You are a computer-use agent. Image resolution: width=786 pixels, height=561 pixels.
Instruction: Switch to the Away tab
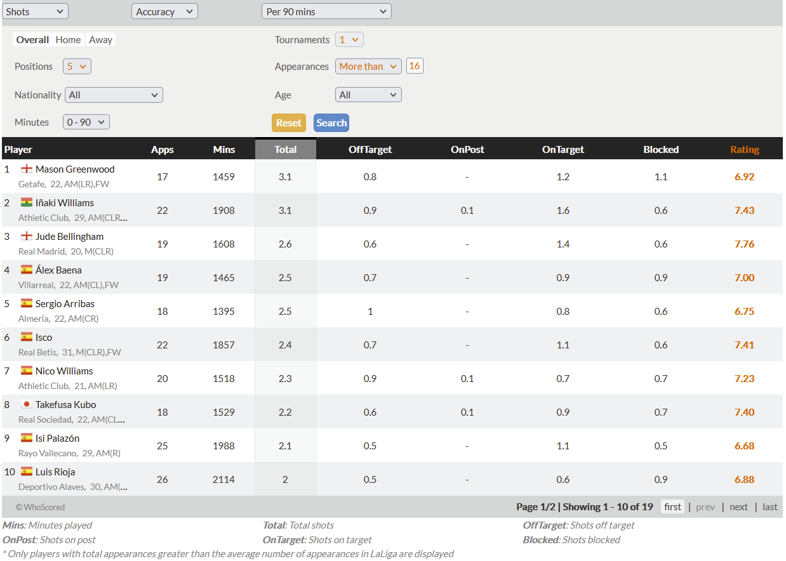pos(100,39)
